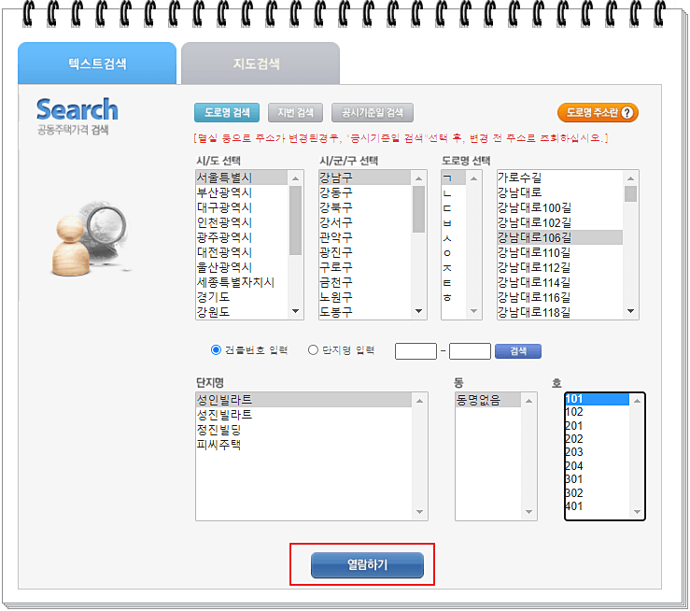Click scroll-down arrow of the 단지명 list

click(x=419, y=512)
